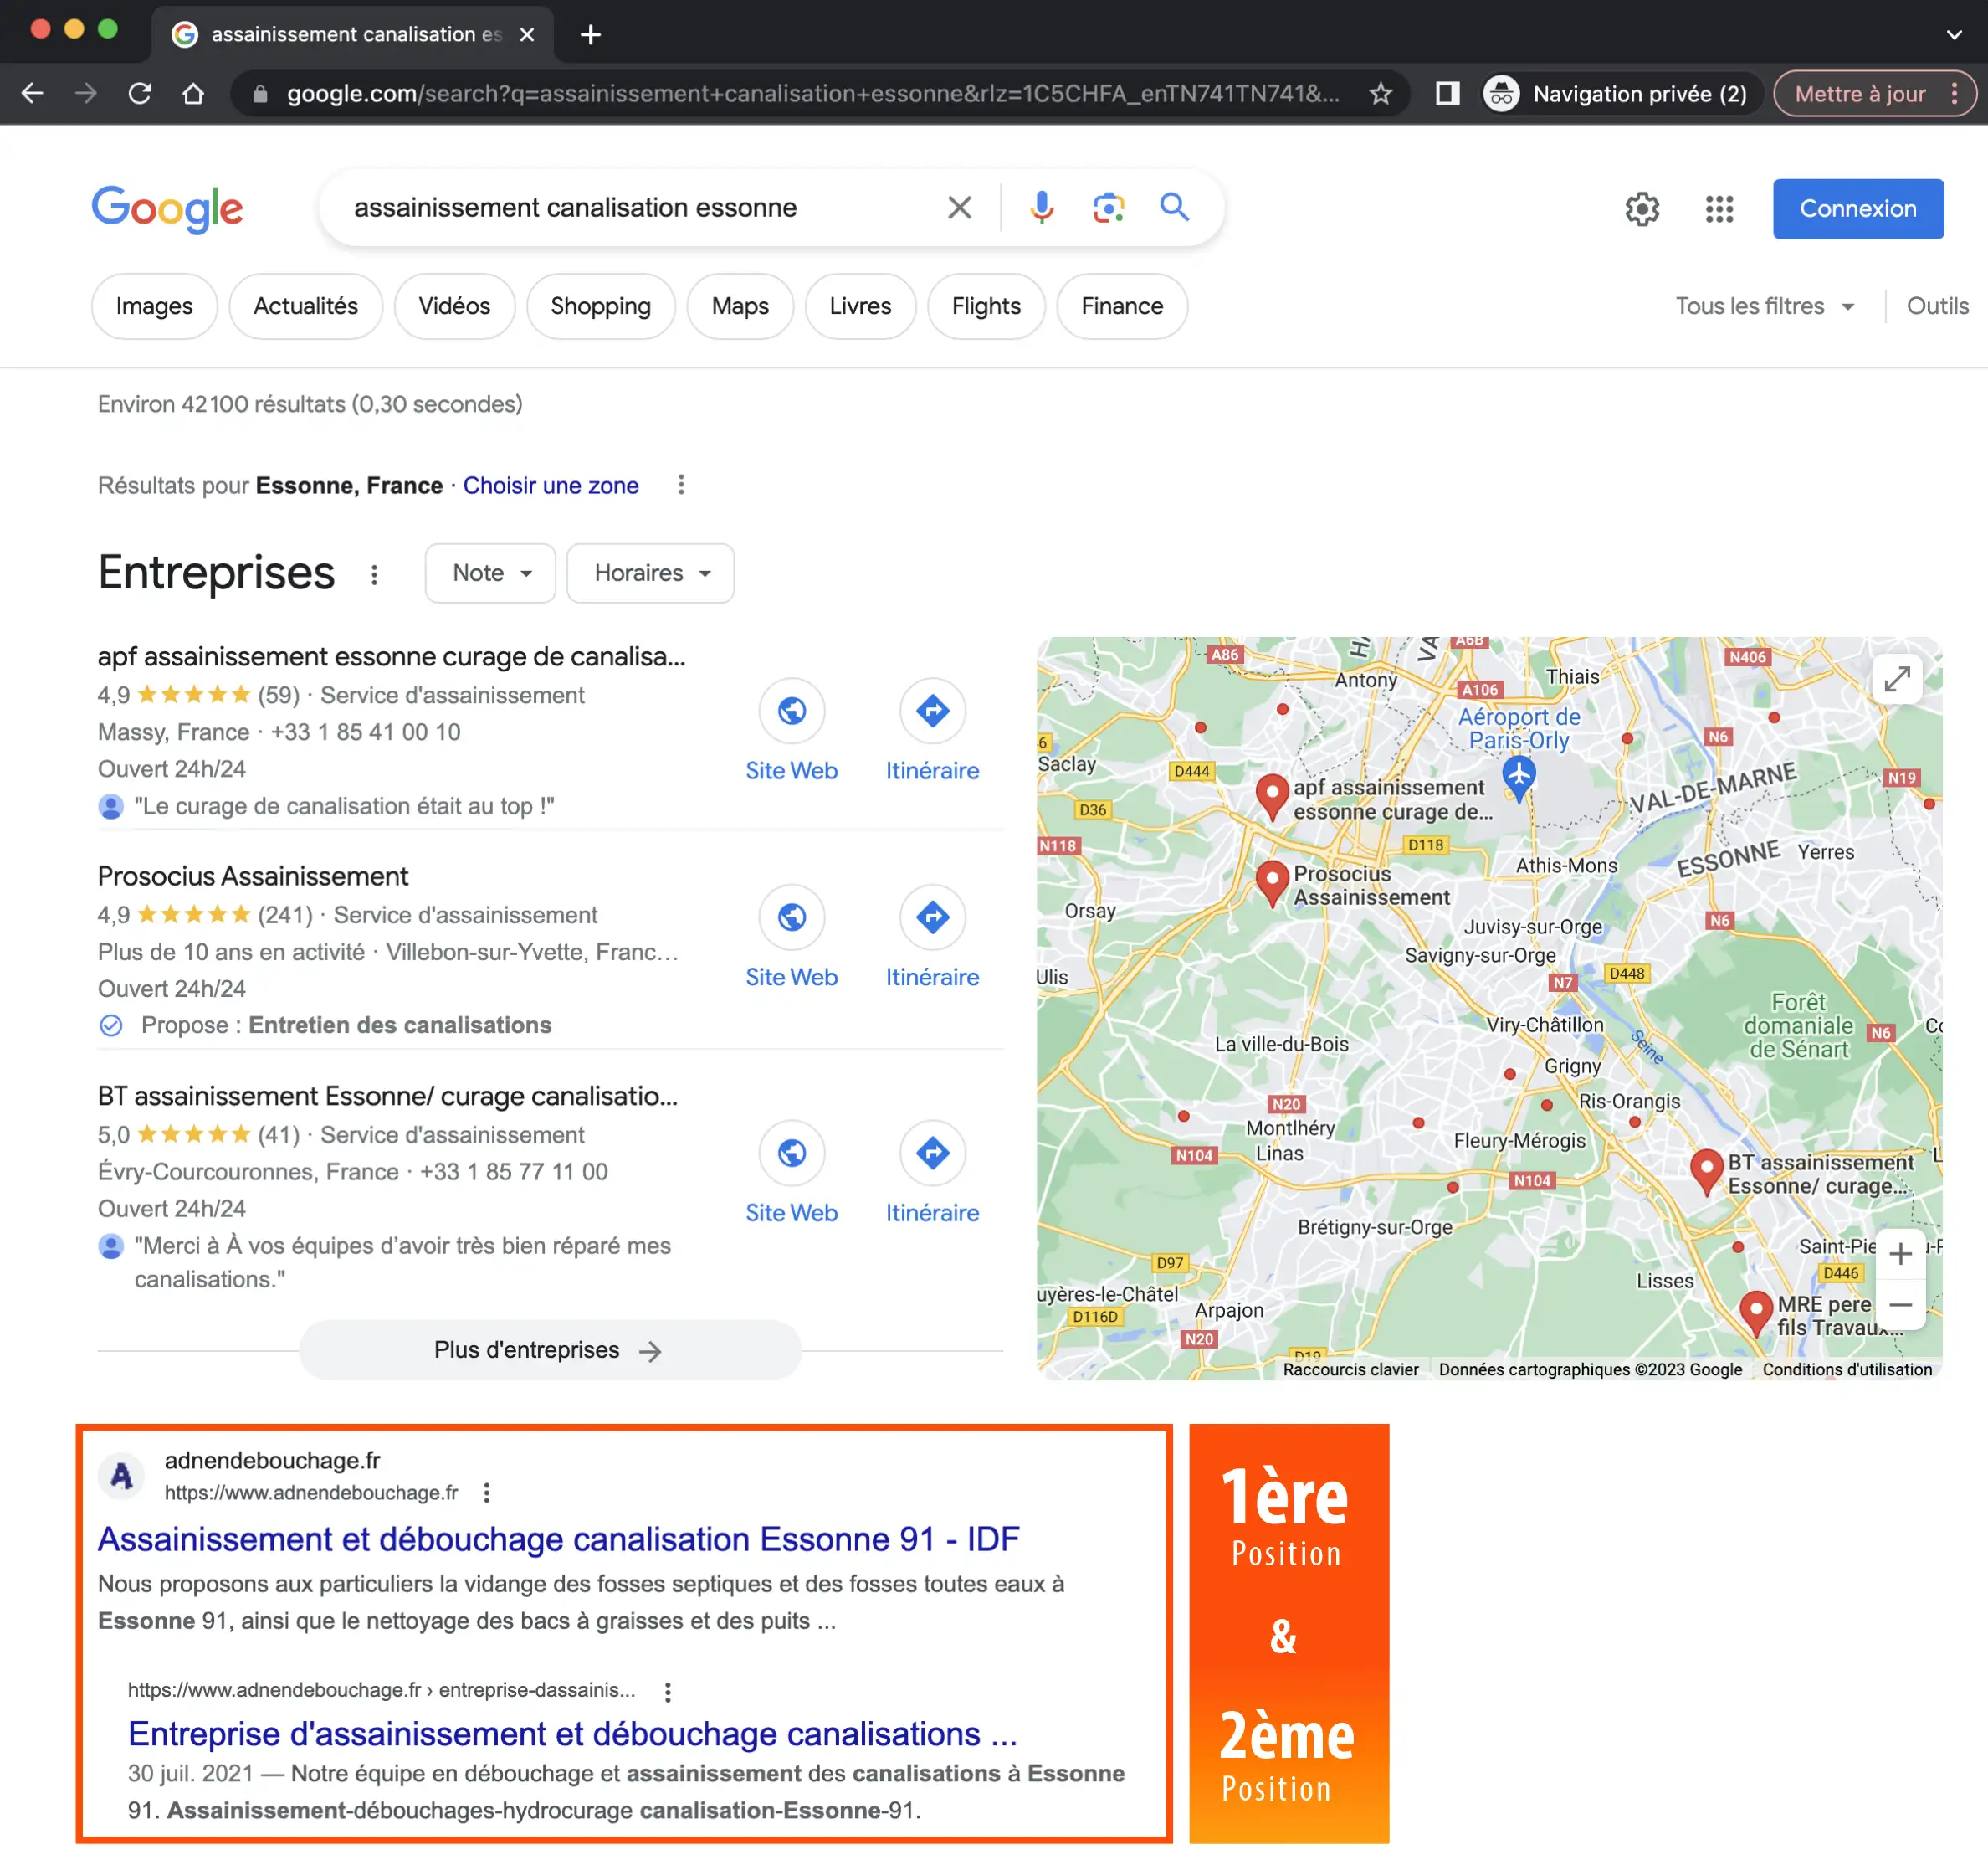Click the browser address bar URL
1988x1860 pixels.
[810, 94]
